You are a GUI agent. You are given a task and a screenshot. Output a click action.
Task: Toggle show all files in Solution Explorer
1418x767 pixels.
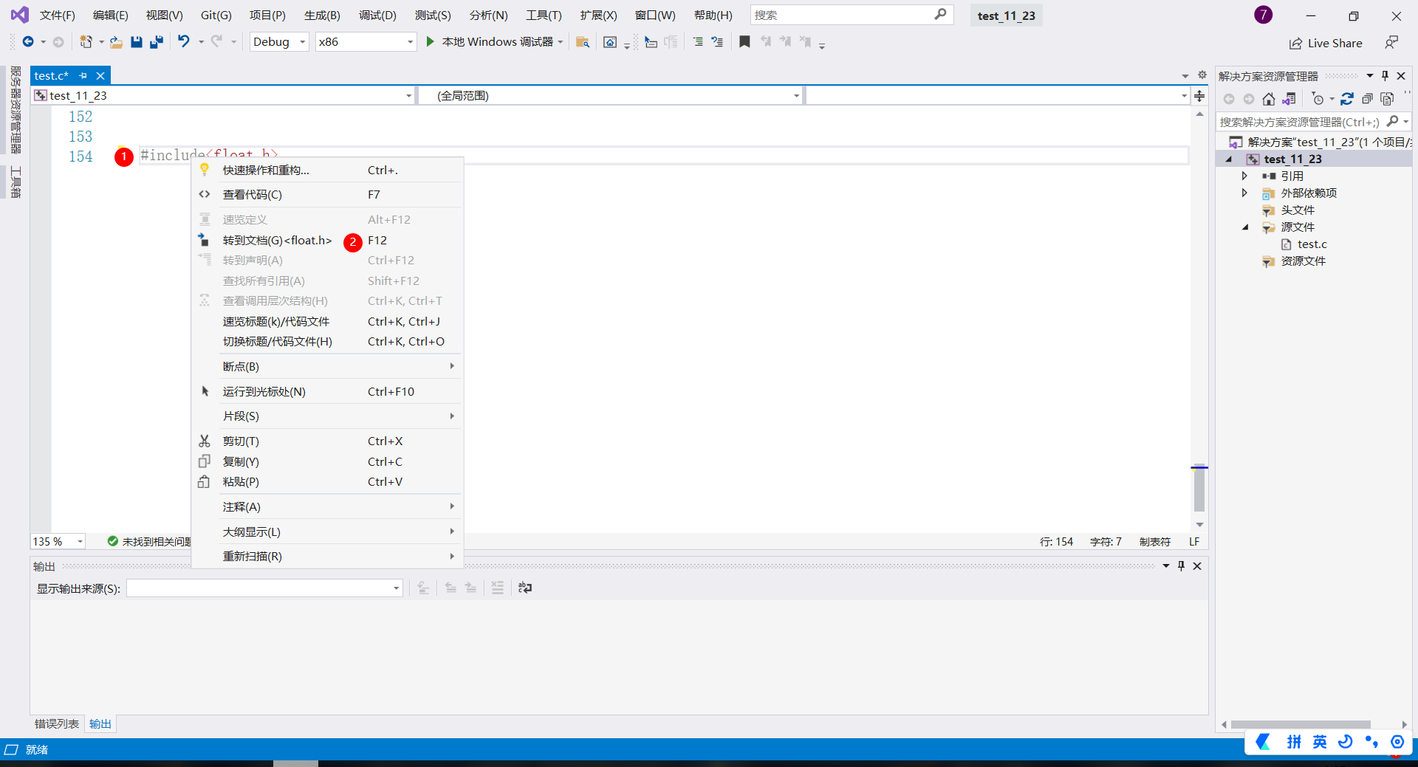pos(1387,99)
